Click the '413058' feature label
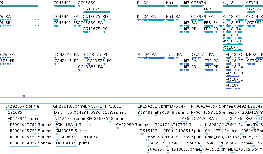Viewport: 263px width, 154px height. (x=91, y=137)
